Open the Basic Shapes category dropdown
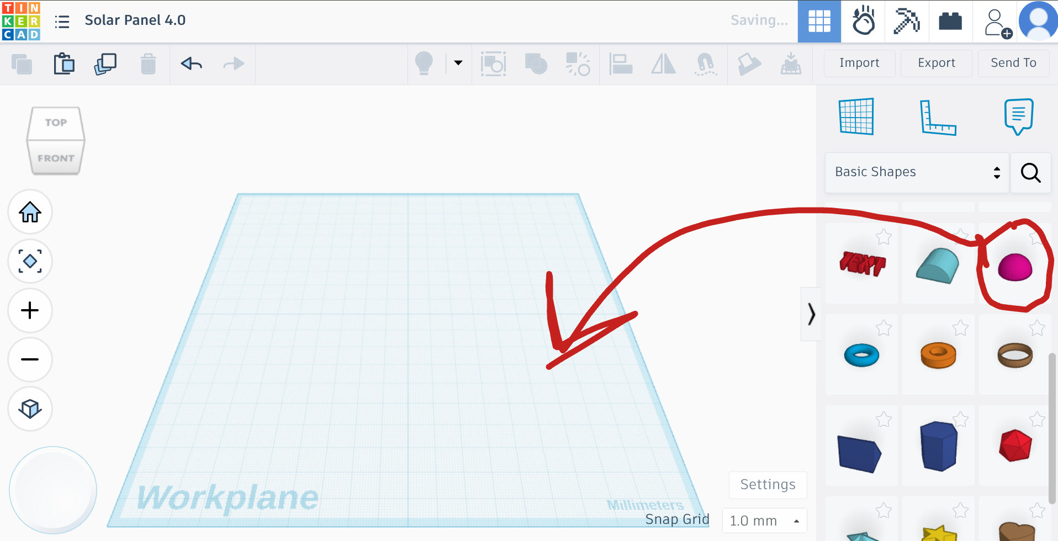This screenshot has width=1058, height=541. pos(917,172)
